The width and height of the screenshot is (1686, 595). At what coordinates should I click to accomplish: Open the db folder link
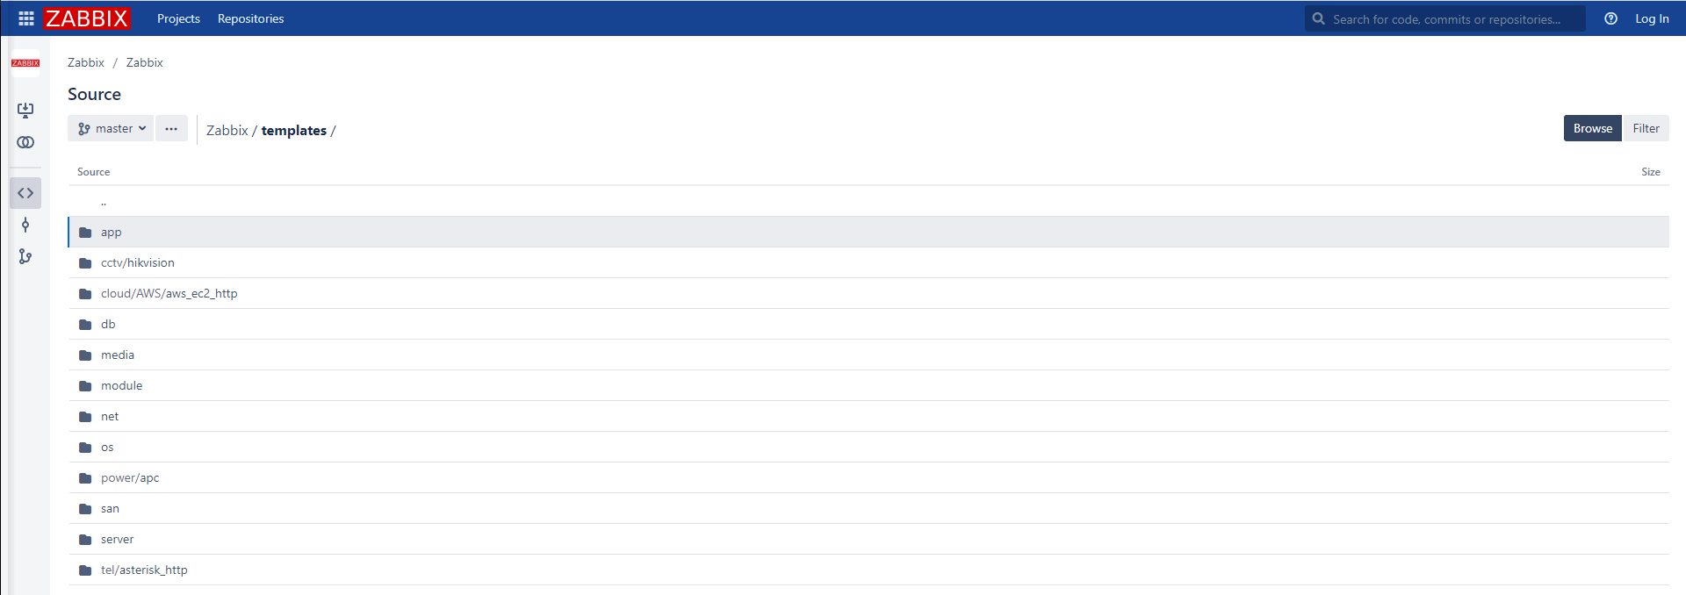coord(108,324)
